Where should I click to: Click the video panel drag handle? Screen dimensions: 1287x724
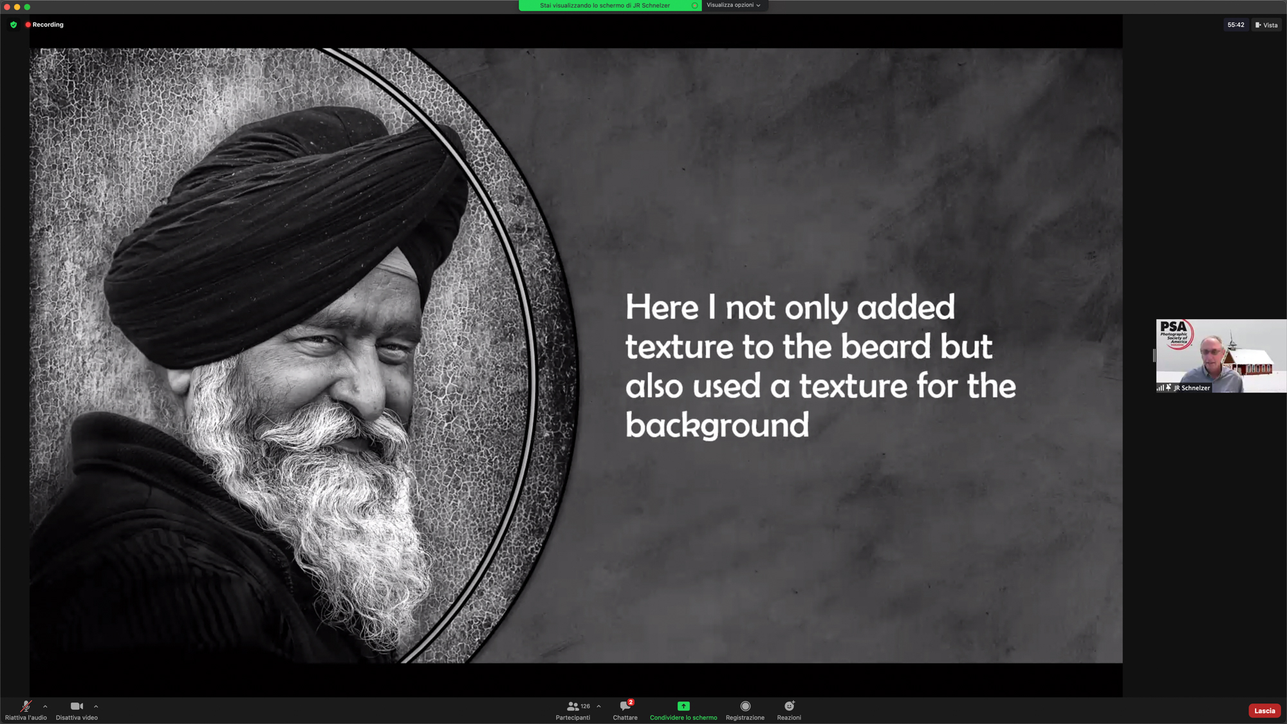pos(1154,355)
